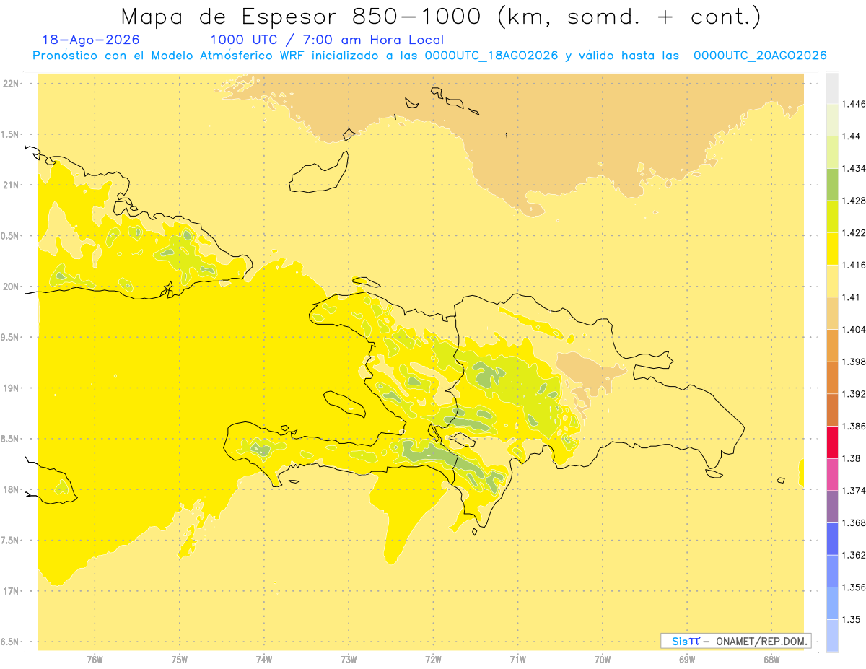Click the colorbar value '1.392'

coord(853,393)
